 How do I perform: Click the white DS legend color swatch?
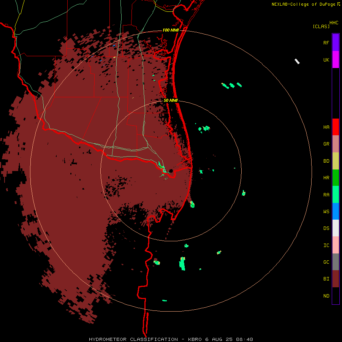(x=336, y=228)
